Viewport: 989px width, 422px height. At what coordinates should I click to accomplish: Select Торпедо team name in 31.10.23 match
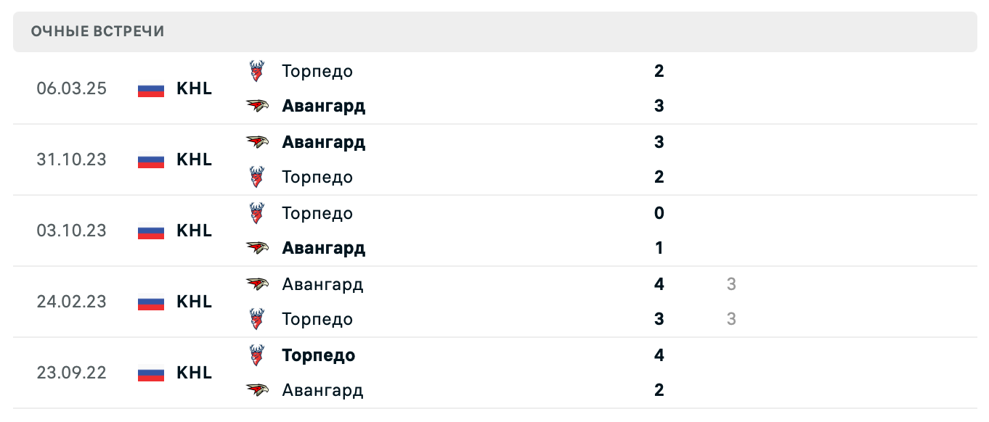pos(317,177)
